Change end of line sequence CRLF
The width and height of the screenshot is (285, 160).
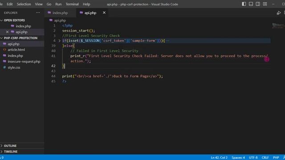tap(265, 157)
